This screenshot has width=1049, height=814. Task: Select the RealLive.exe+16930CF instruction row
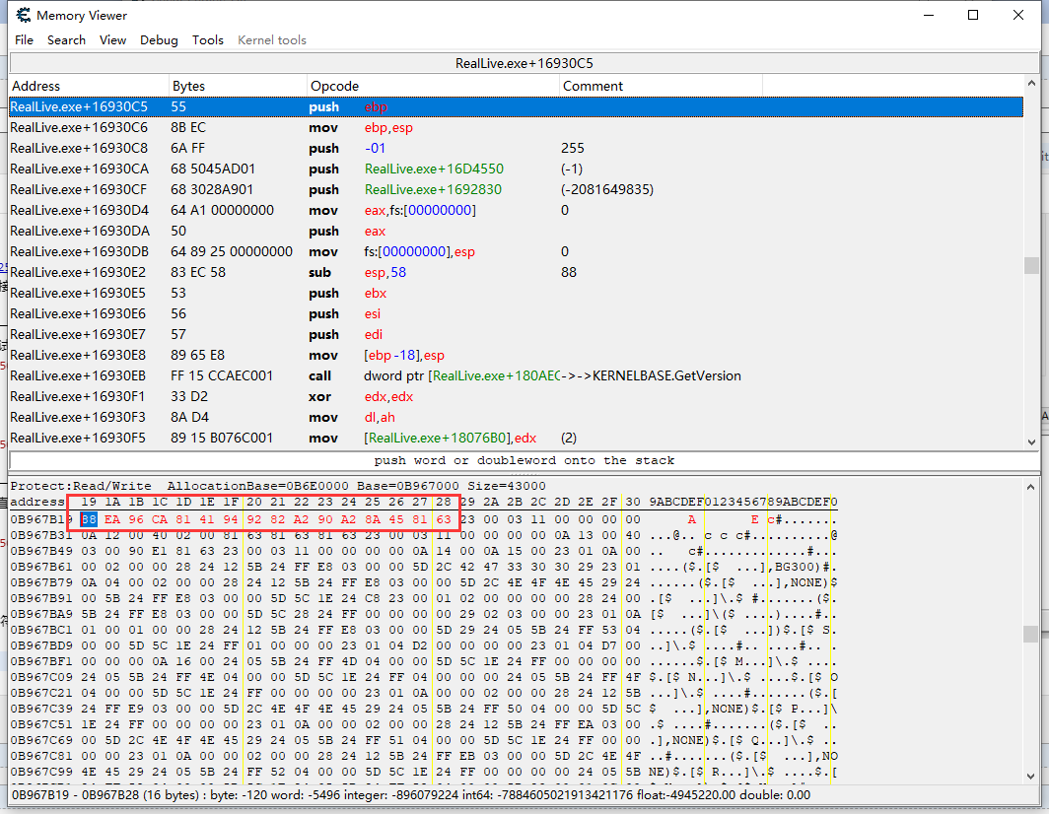(x=516, y=190)
